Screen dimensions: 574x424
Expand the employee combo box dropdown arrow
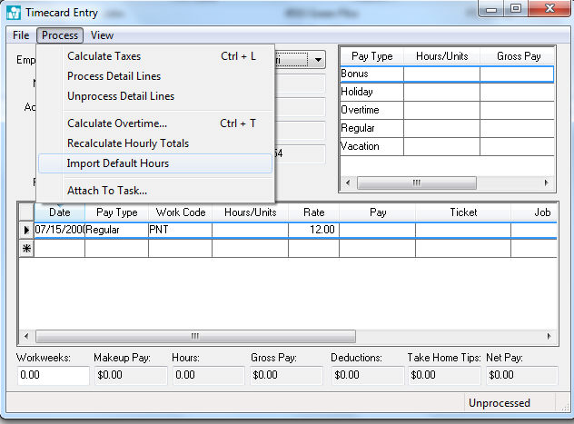[x=317, y=61]
